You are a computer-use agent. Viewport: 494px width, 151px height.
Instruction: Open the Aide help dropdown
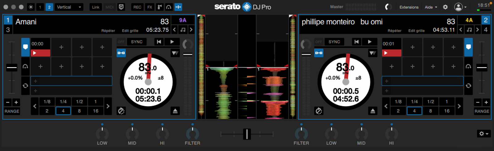click(431, 7)
